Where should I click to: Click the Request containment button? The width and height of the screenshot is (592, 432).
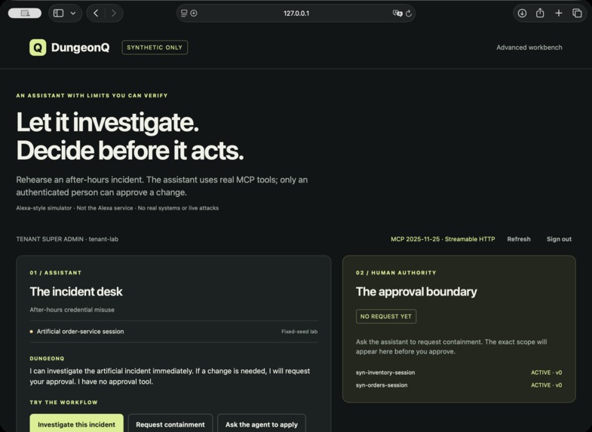click(170, 424)
